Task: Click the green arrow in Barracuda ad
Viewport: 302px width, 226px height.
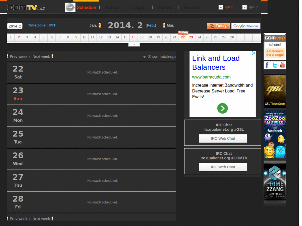Action: coord(222,108)
